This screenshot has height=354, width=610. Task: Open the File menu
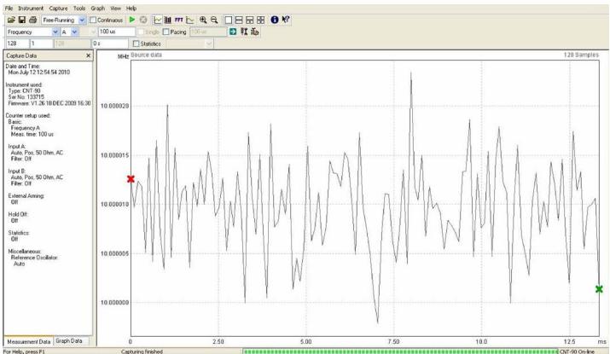(x=9, y=9)
